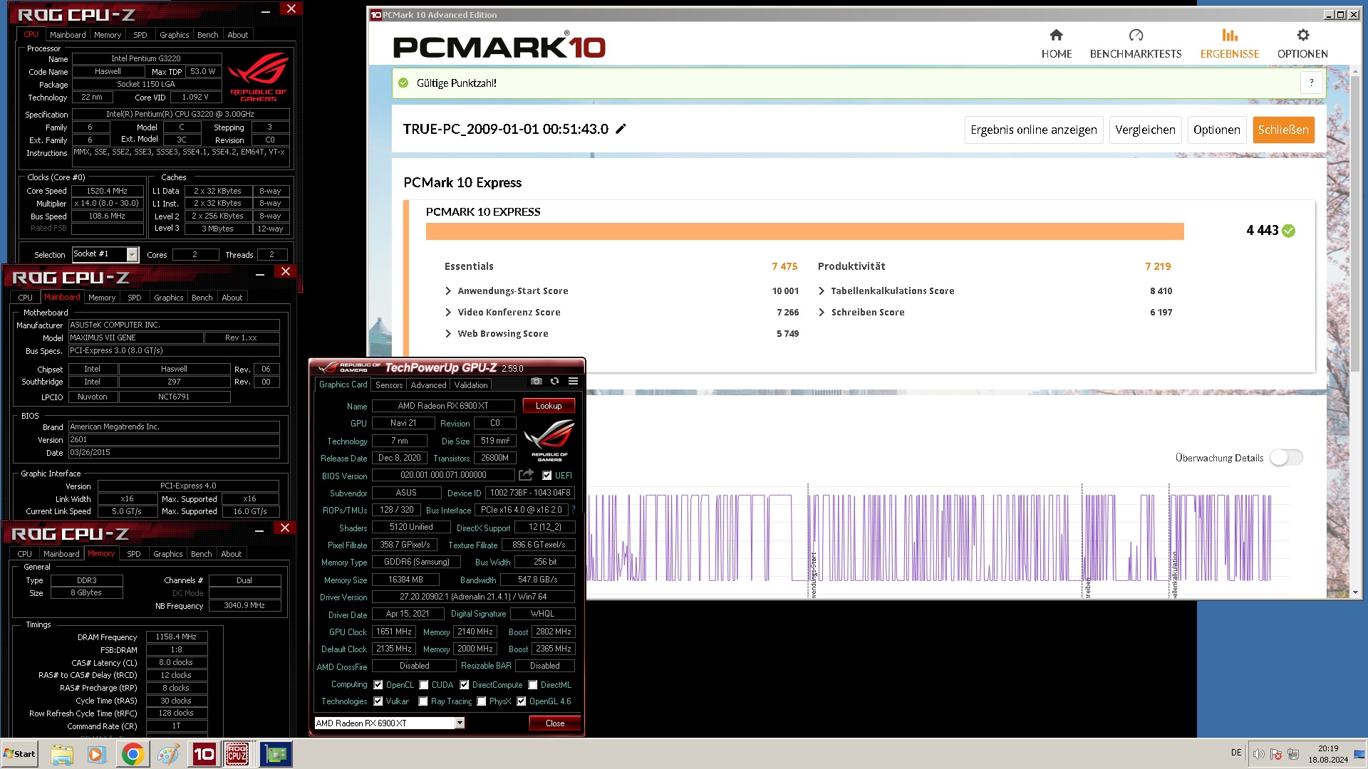
Task: Switch to the Validation tab in GPU-Z
Action: point(471,385)
